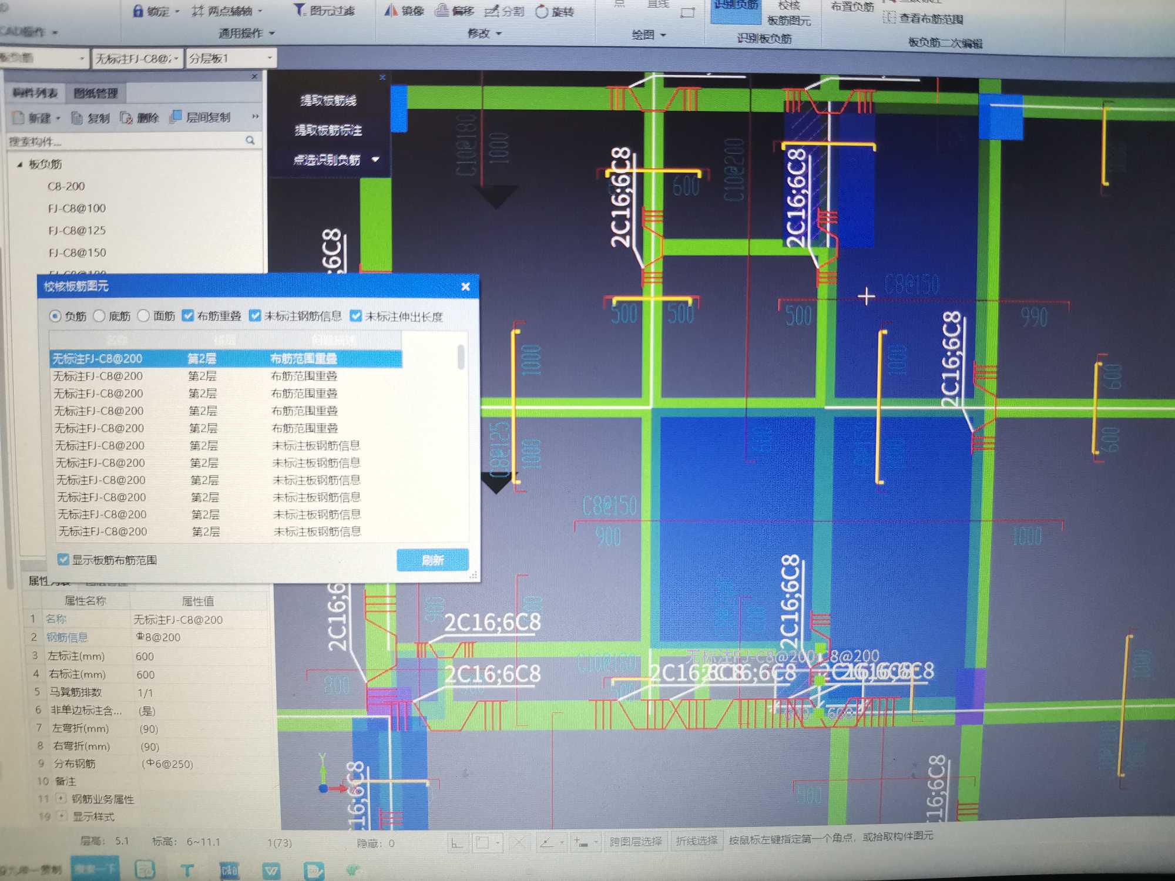
Task: Click the 跨图层选择 button
Action: pyautogui.click(x=636, y=841)
